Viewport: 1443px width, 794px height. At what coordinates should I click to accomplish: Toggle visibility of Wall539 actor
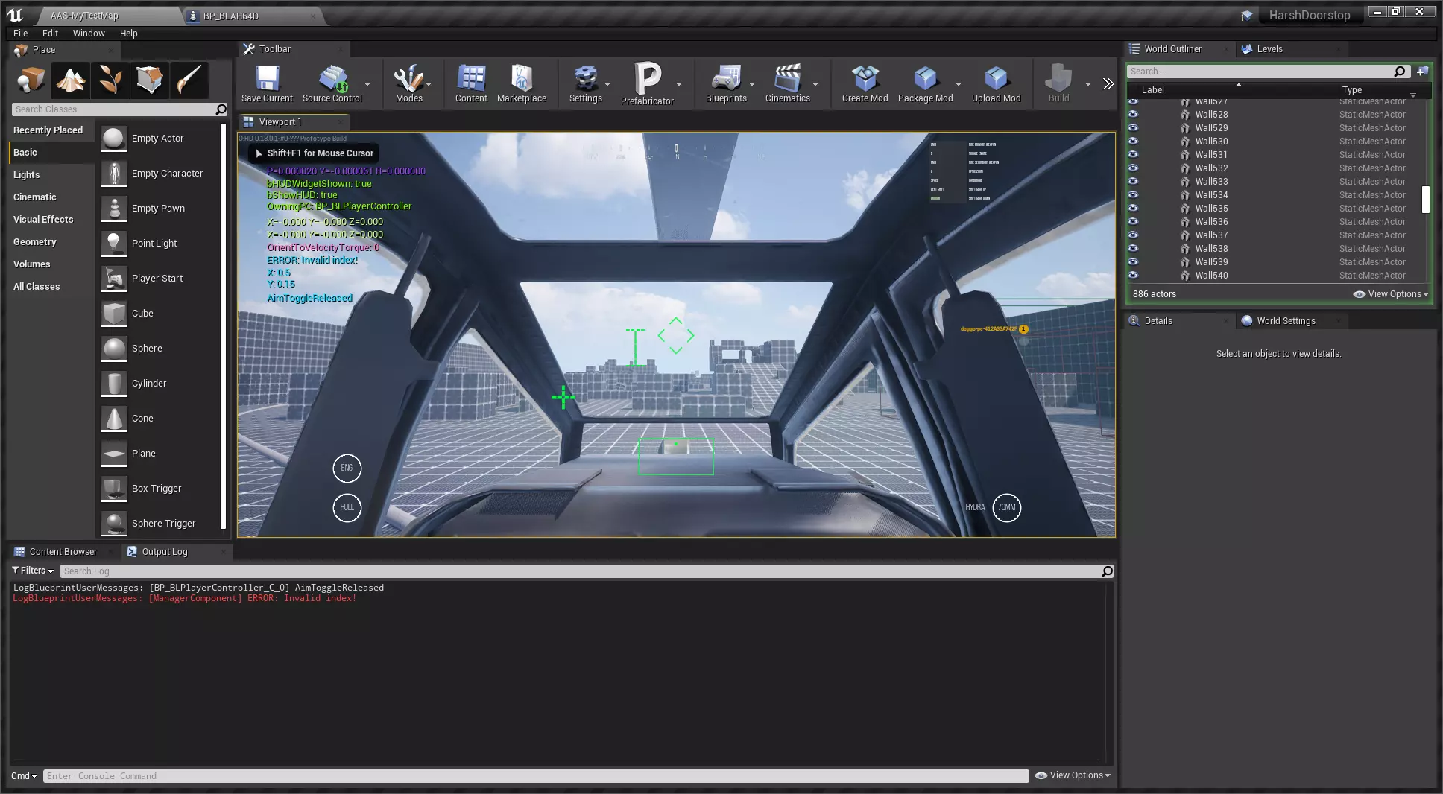1133,261
